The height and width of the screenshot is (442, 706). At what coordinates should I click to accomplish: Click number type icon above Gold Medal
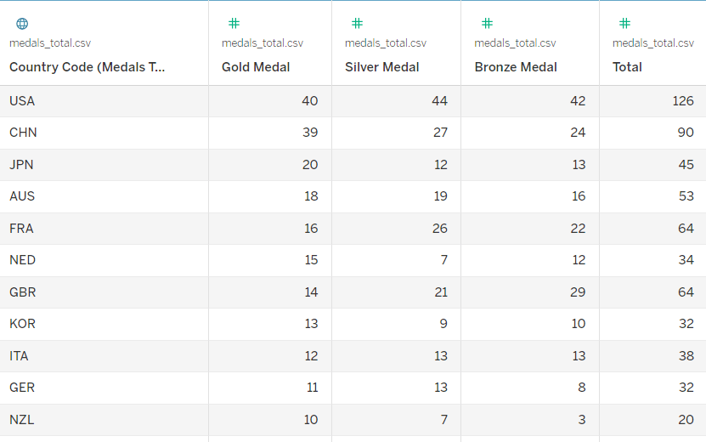point(234,23)
